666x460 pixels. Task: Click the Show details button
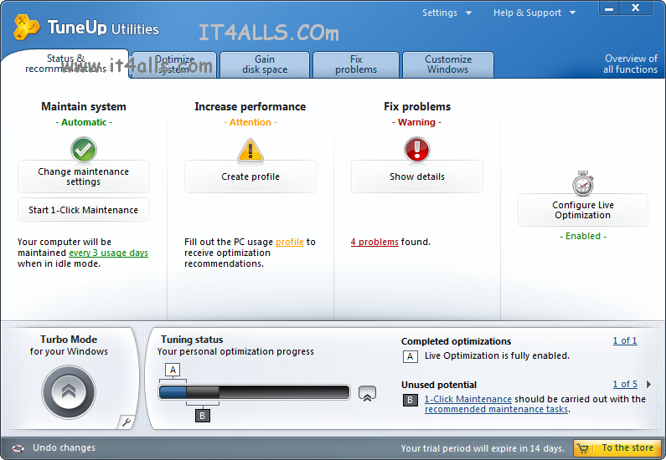pyautogui.click(x=416, y=176)
